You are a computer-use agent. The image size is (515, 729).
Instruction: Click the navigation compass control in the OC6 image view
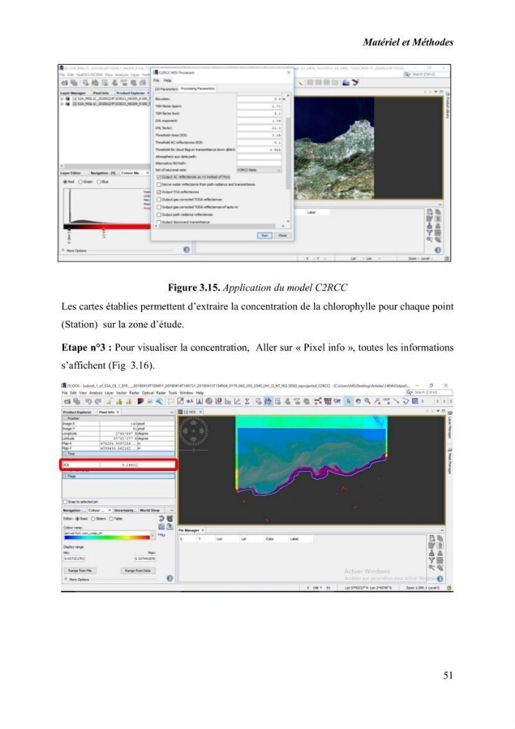[193, 431]
